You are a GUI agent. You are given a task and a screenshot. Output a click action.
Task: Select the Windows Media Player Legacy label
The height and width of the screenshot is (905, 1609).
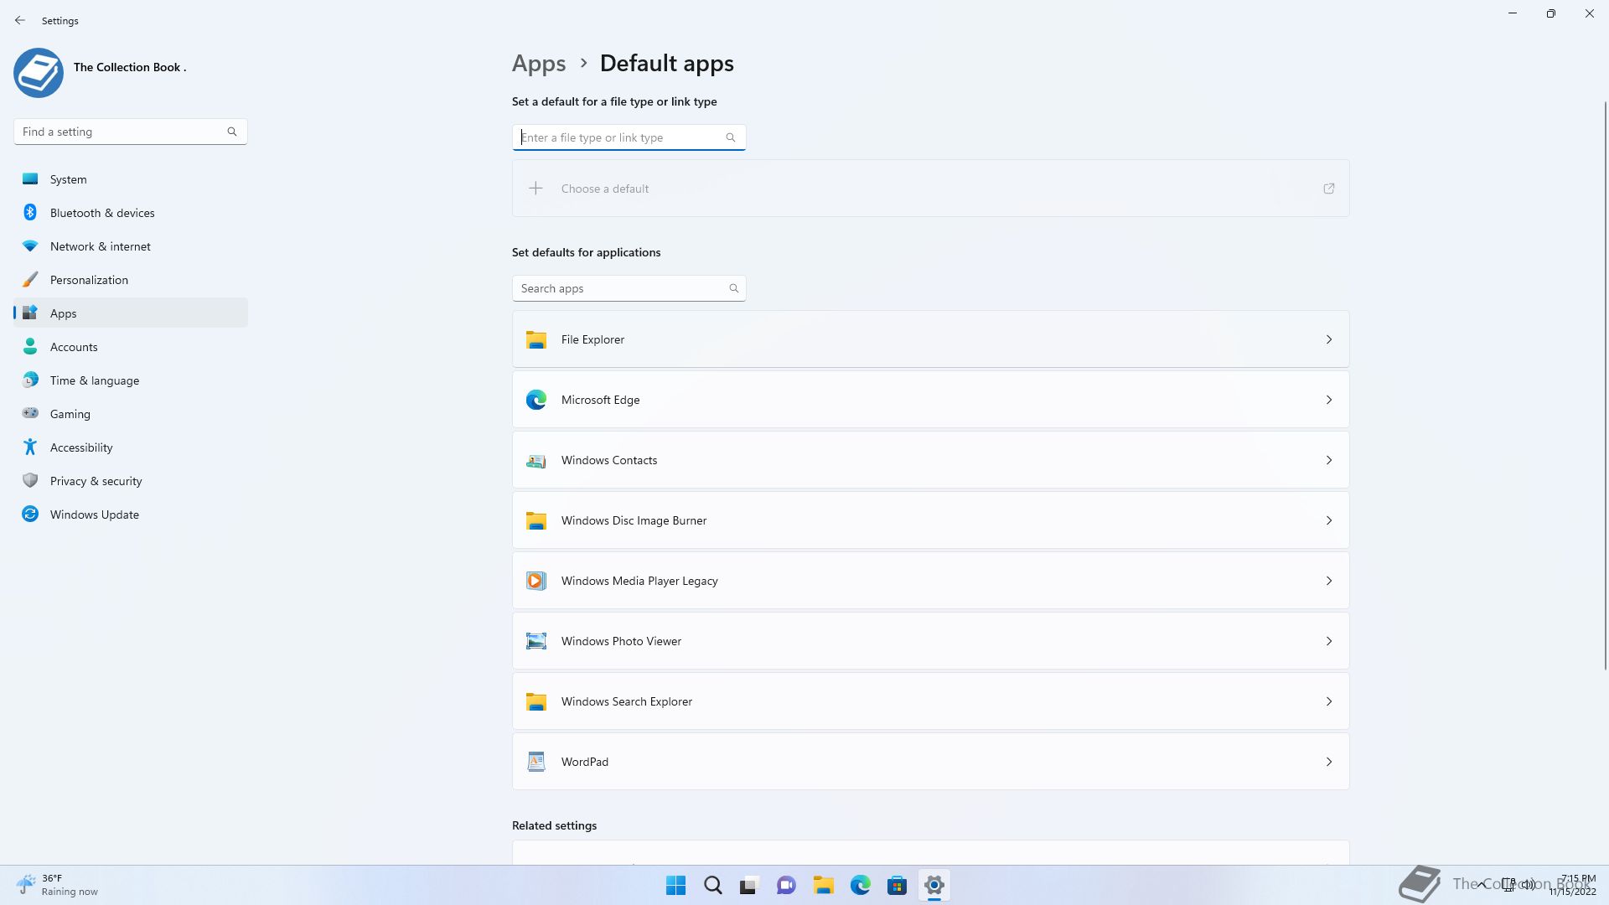pyautogui.click(x=639, y=581)
